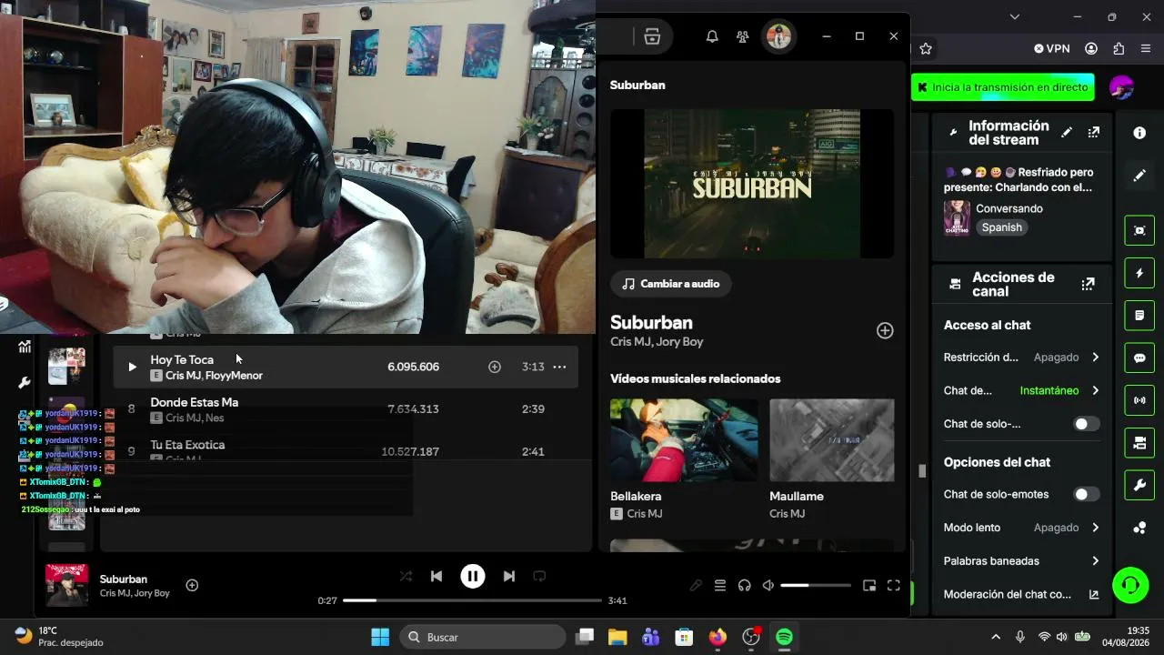Screen dimensions: 1164x655
Task: Click the broadcast signal icon in Kick sidebar
Action: pyautogui.click(x=1139, y=400)
